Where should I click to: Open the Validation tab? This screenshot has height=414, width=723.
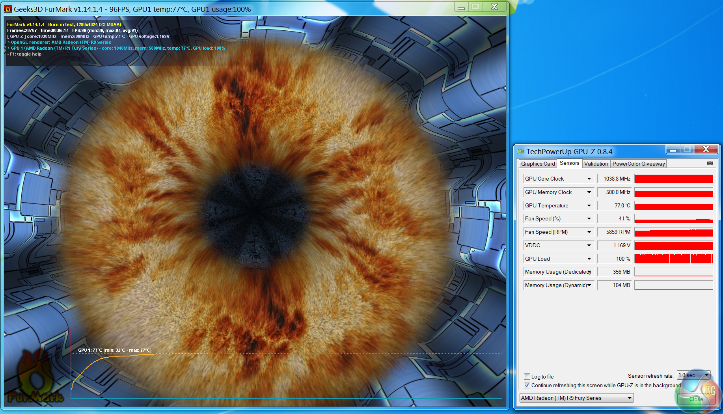click(596, 164)
